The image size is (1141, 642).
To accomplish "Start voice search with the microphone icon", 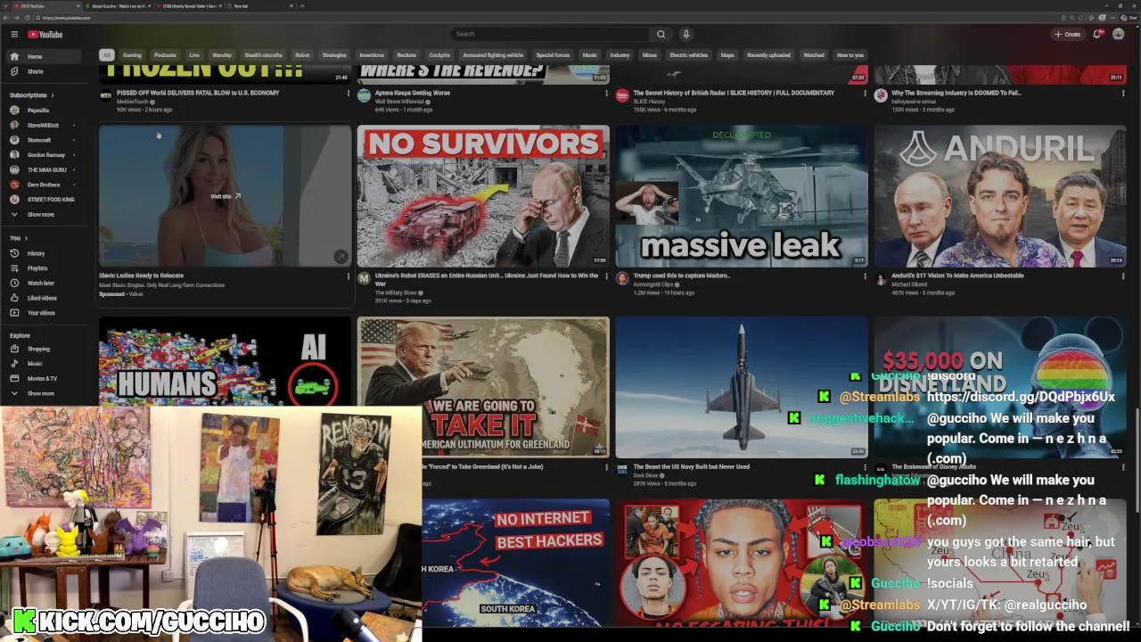I will 685,34.
